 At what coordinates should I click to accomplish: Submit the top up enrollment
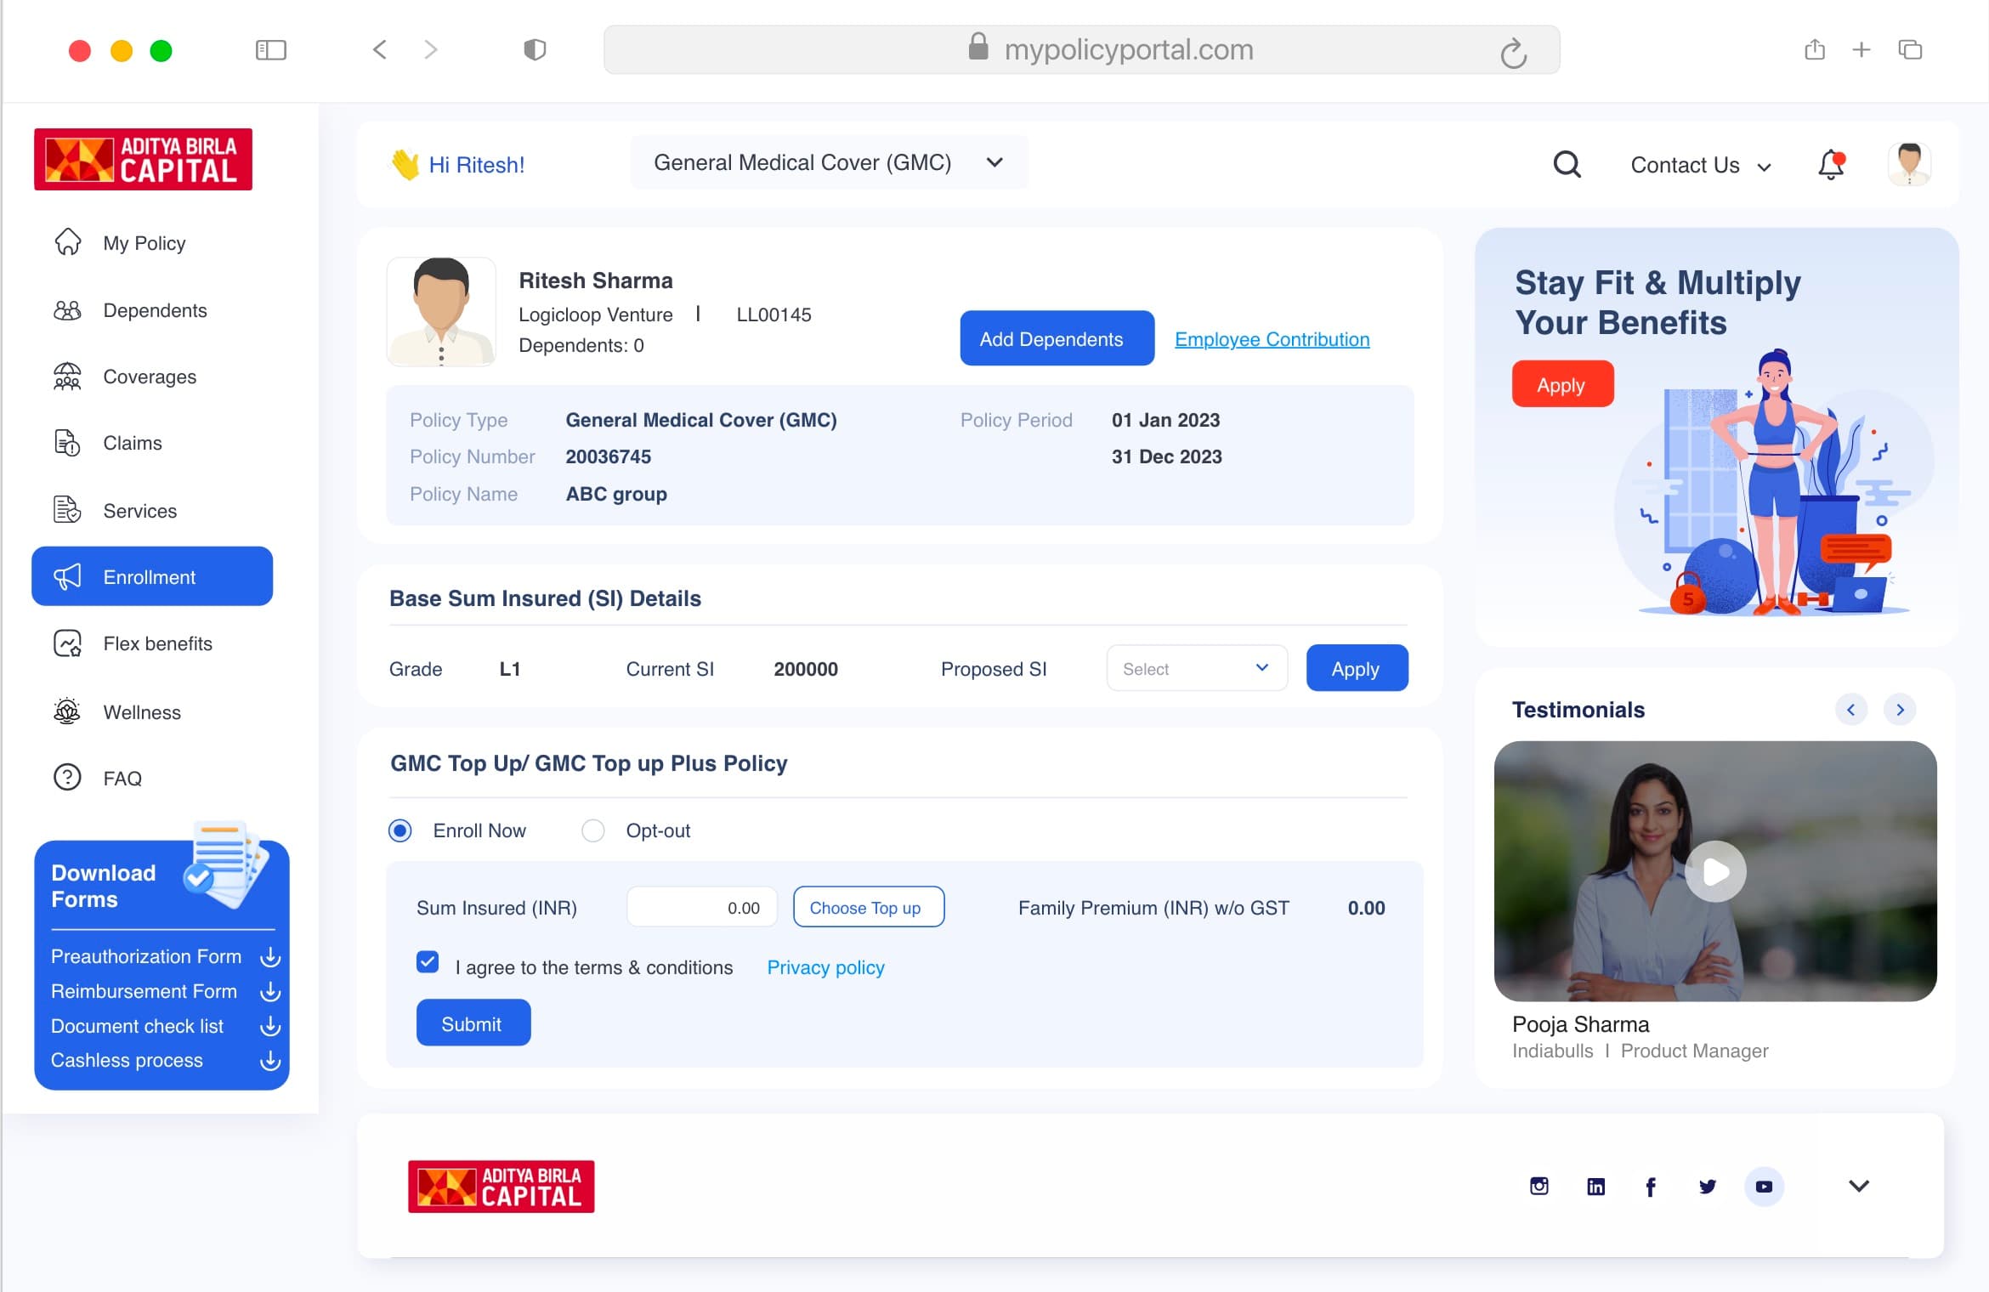coord(473,1023)
